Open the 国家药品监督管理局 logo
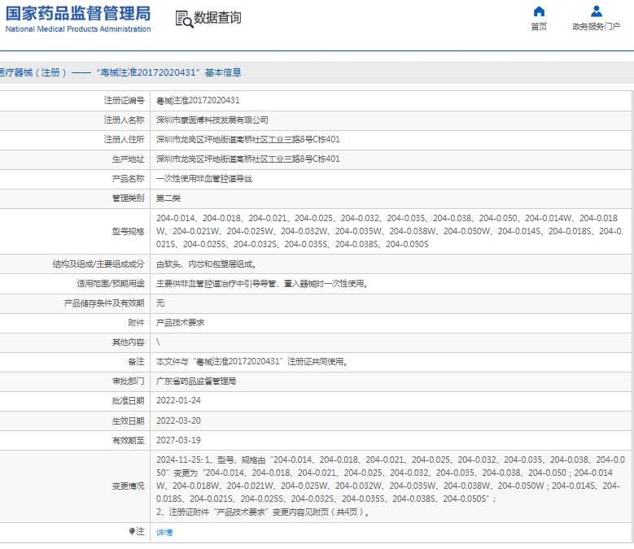 [78, 19]
